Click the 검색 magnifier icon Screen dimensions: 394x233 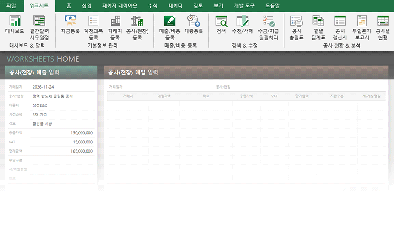221,21
